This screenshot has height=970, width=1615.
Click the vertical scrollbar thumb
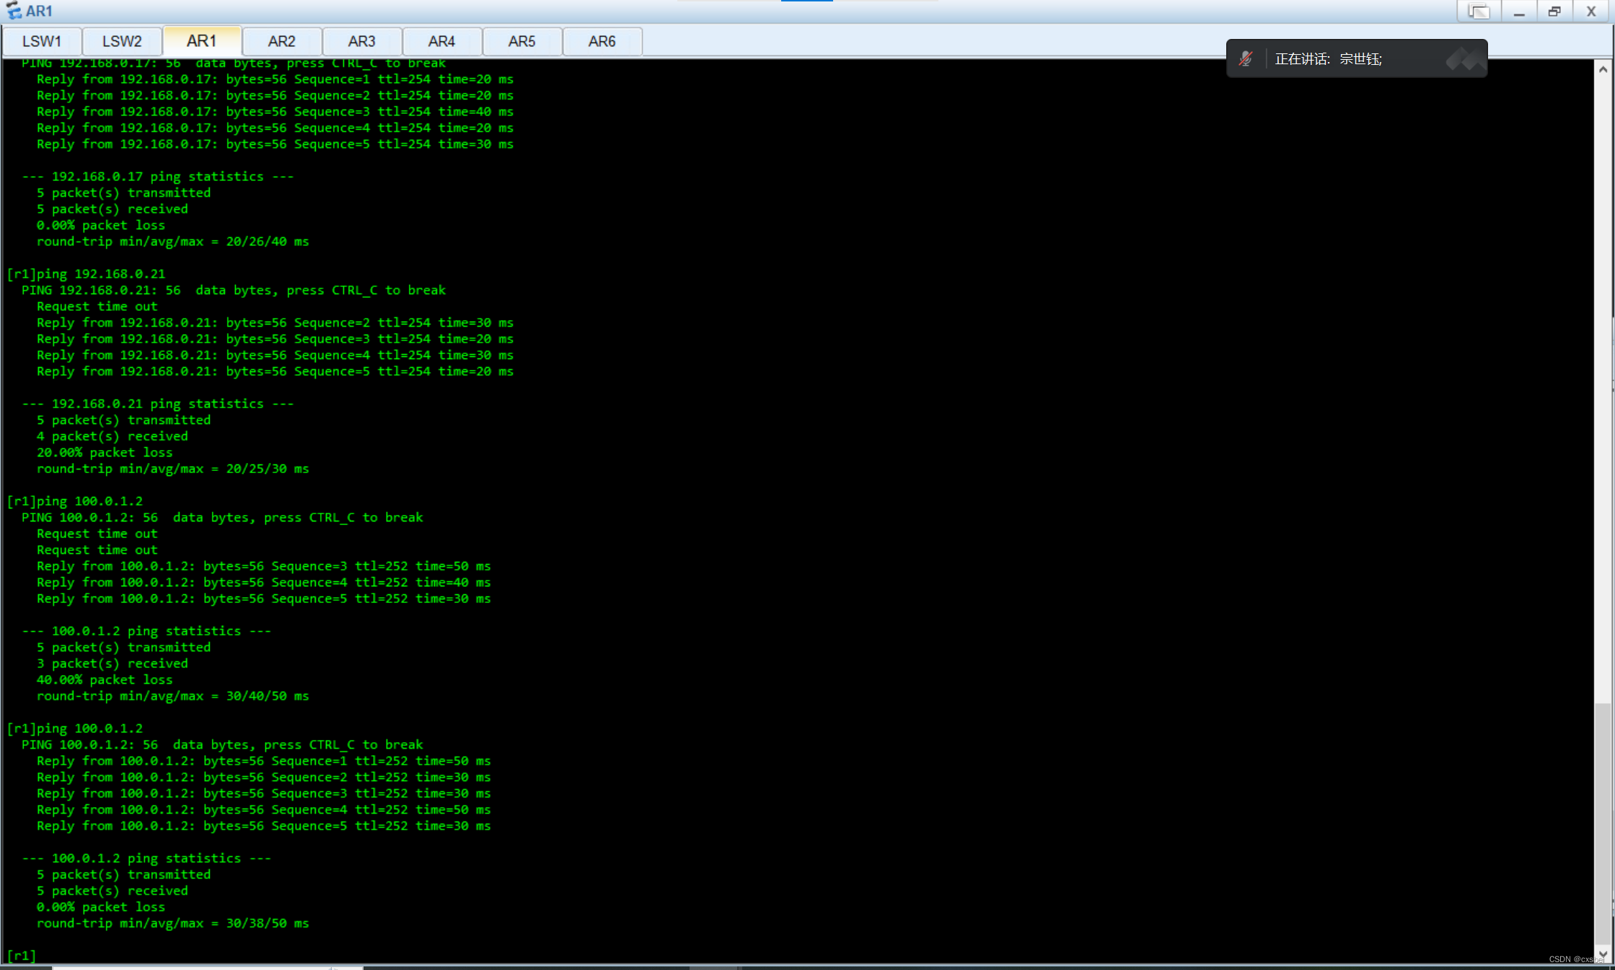click(x=1603, y=822)
